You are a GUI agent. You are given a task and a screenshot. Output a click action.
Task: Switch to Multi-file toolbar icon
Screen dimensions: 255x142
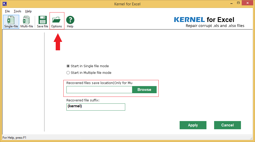[x=27, y=22]
